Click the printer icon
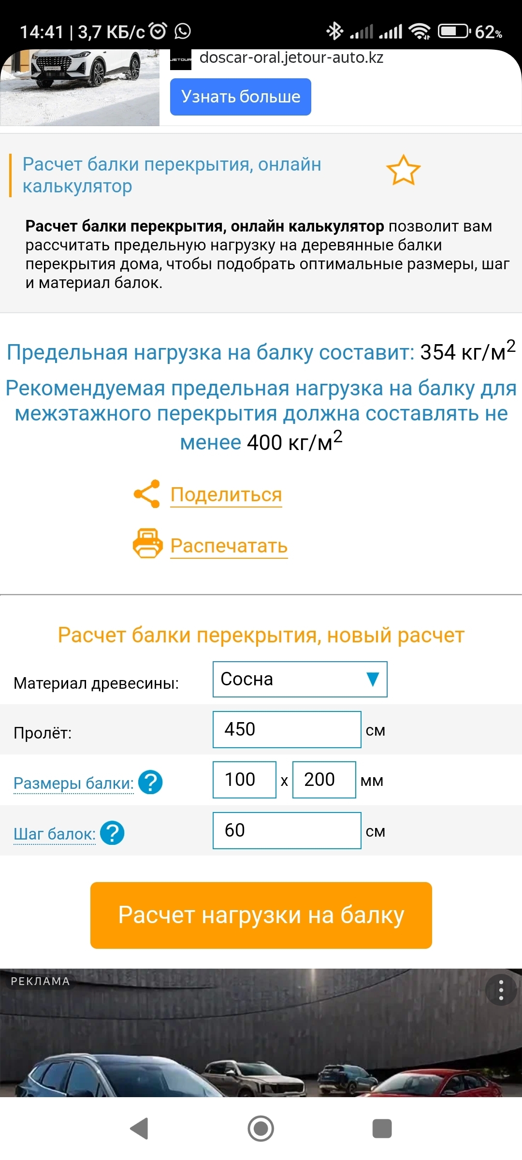Screen dimensions: 522x1160 point(147,544)
